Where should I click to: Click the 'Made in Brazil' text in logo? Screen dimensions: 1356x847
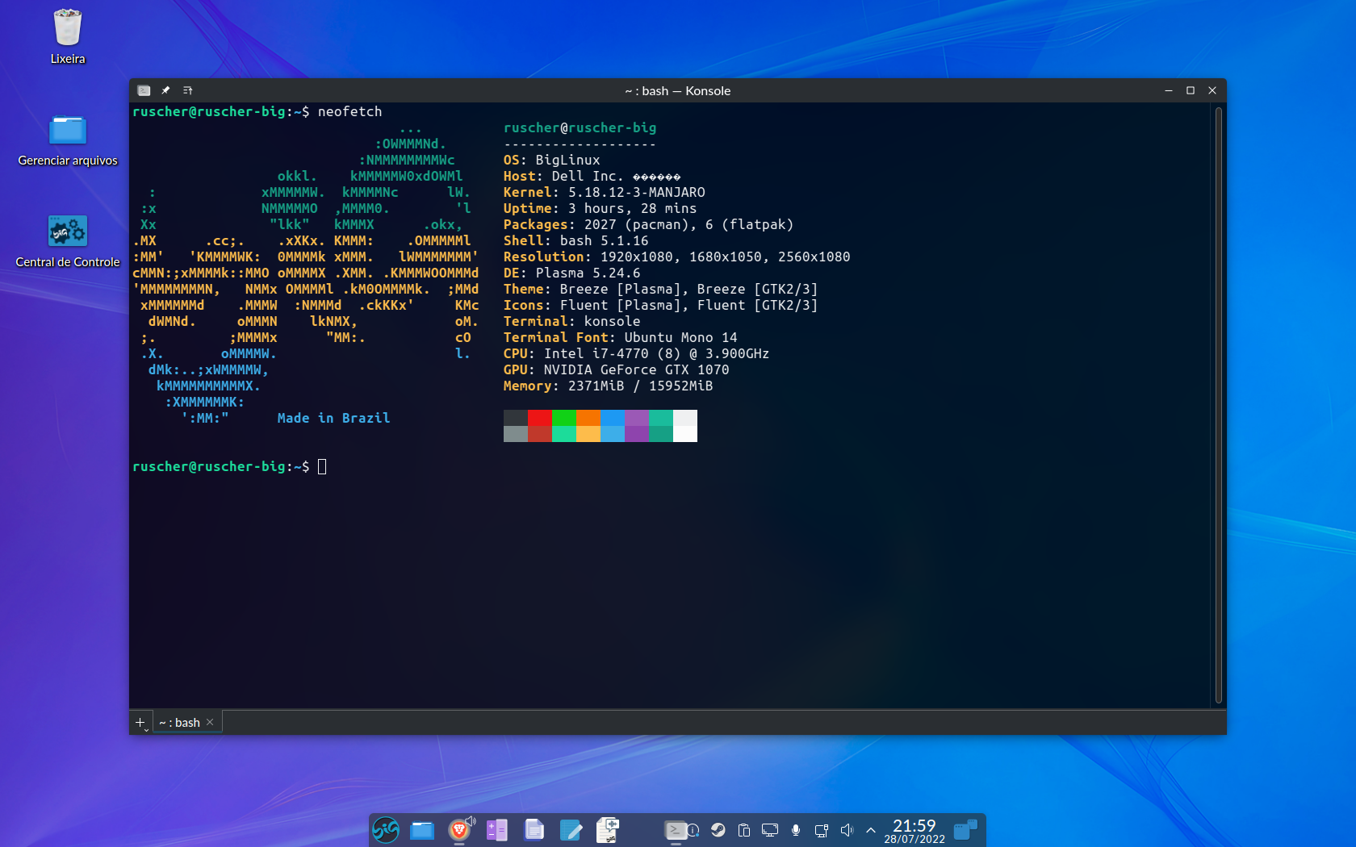(334, 418)
